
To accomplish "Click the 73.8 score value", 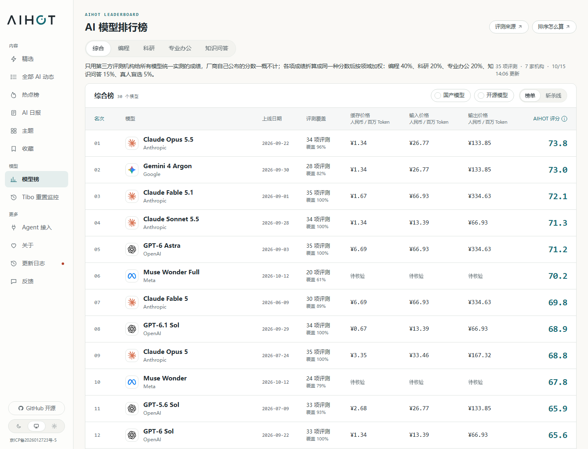I will pyautogui.click(x=558, y=143).
